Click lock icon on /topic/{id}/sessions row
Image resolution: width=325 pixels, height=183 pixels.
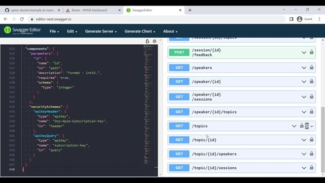coord(311,167)
